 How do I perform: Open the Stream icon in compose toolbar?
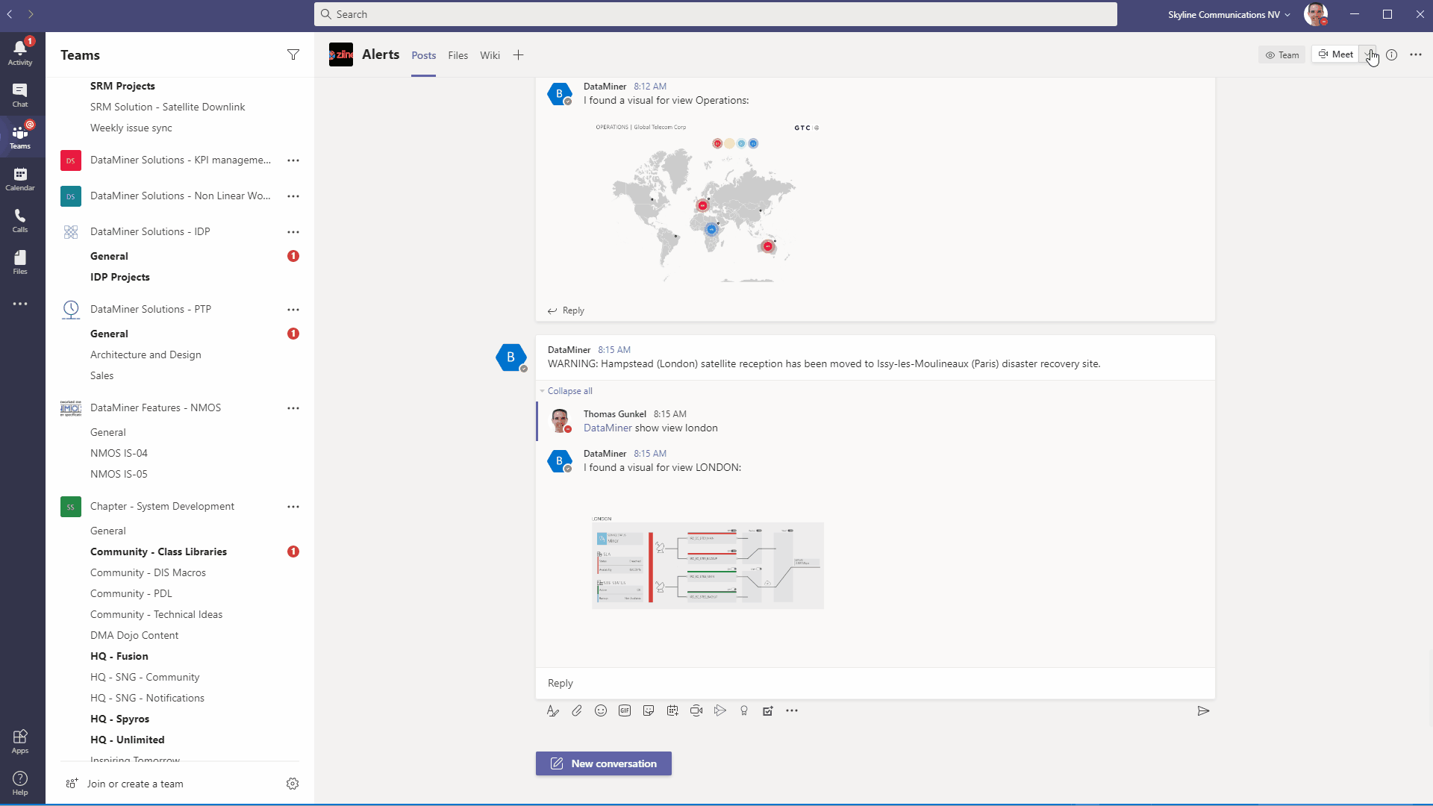(720, 710)
